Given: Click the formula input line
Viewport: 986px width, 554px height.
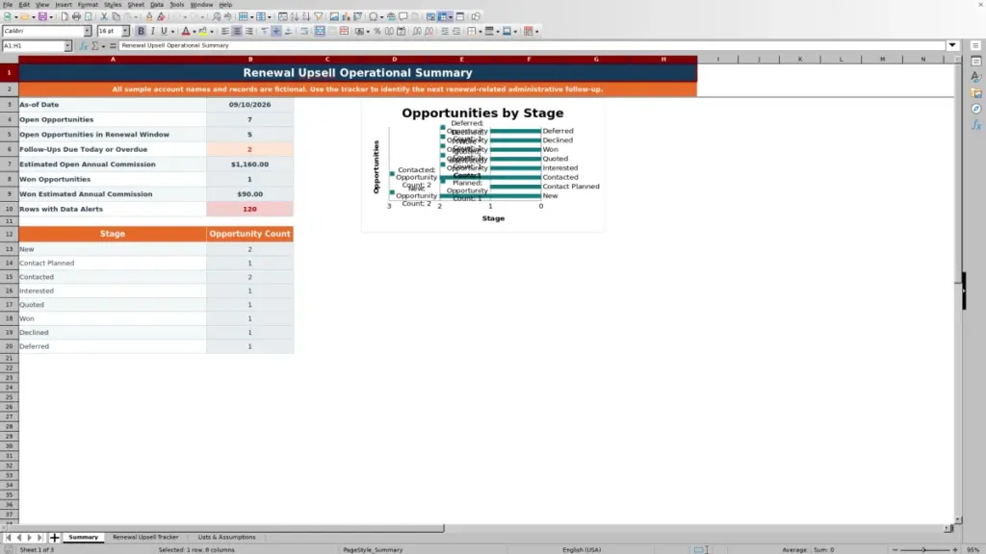Looking at the screenshot, I should 532,46.
